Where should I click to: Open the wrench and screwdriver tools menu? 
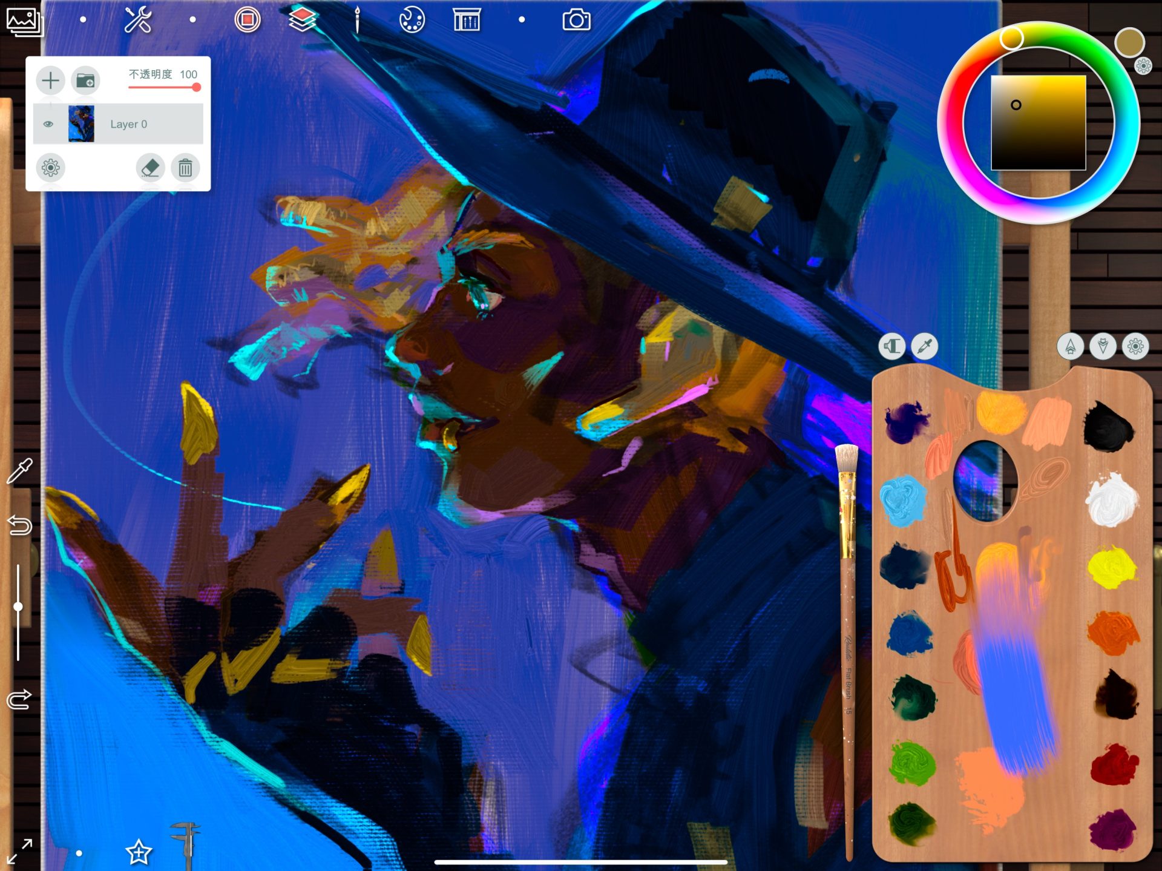click(x=137, y=20)
